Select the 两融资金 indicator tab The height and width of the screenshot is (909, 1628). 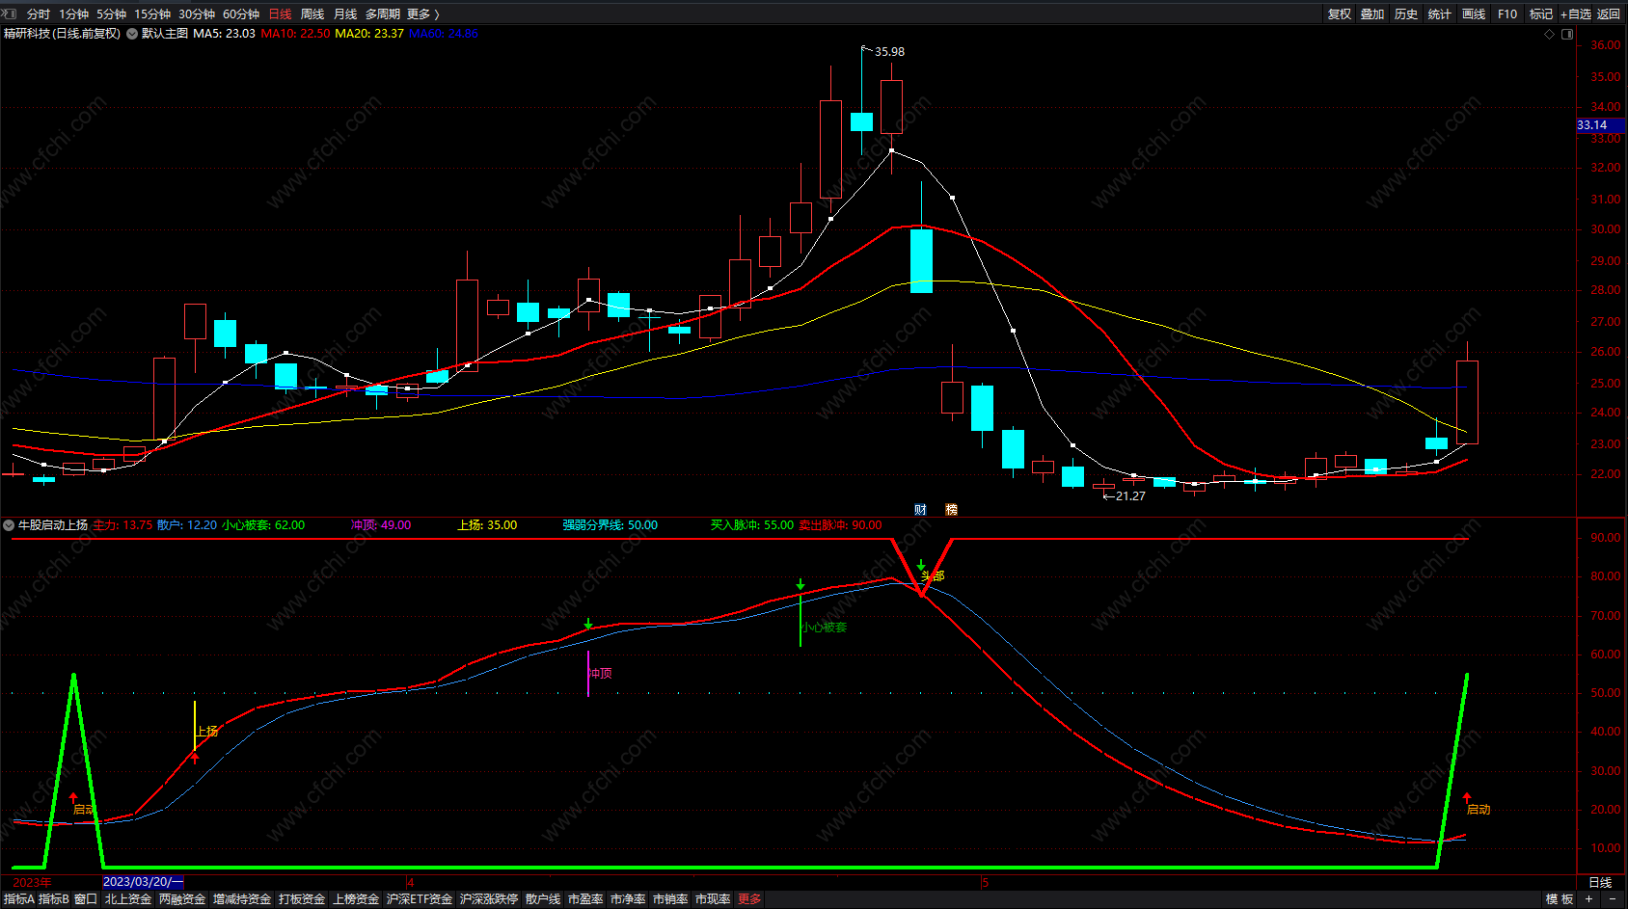182,899
